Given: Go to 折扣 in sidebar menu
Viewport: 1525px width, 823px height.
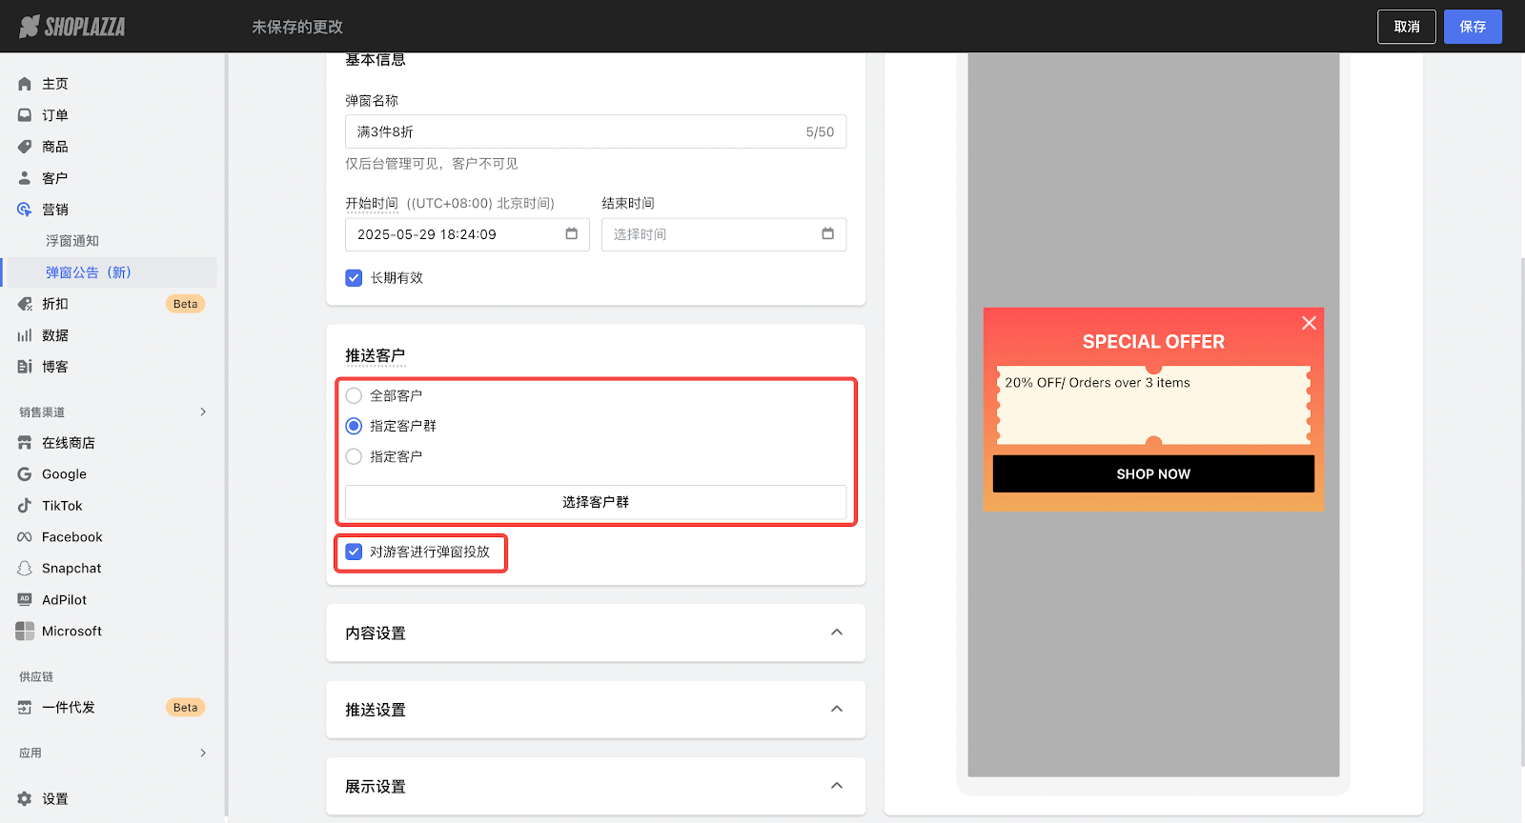Looking at the screenshot, I should pos(55,304).
